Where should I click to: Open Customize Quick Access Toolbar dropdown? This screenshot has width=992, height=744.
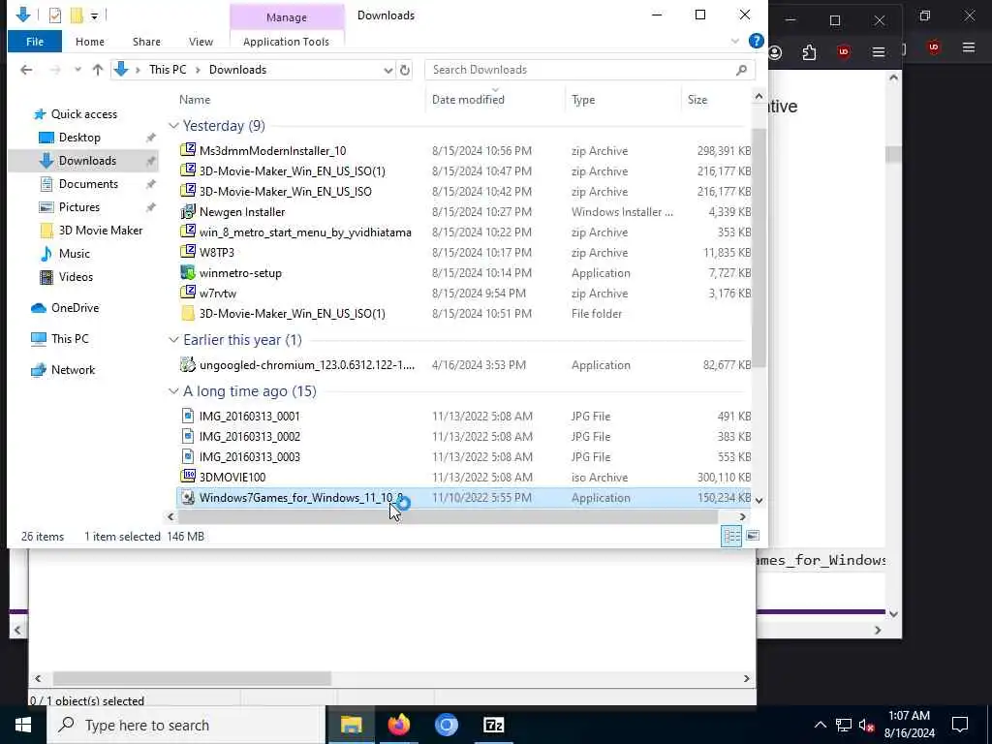coord(94,15)
